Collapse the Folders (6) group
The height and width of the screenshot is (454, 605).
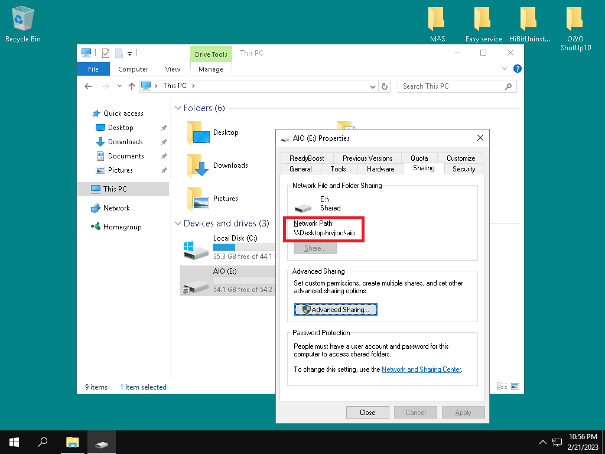pyautogui.click(x=178, y=108)
